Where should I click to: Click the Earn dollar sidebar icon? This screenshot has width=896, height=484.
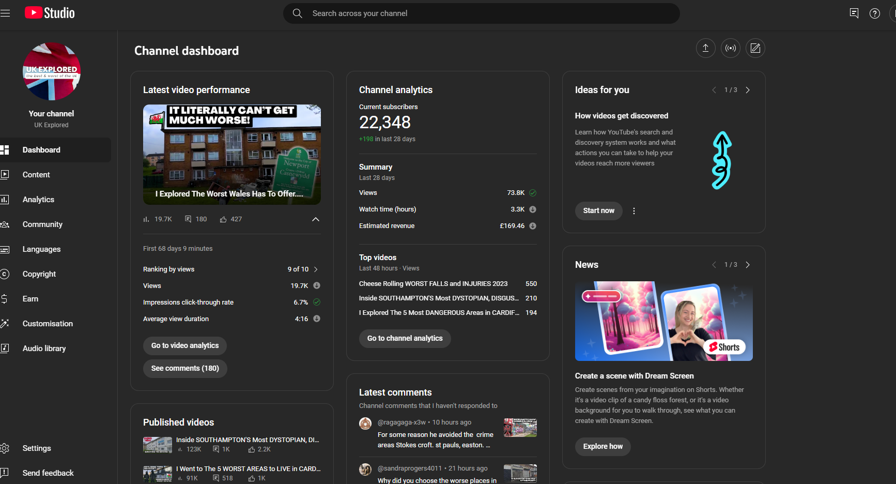(5, 299)
